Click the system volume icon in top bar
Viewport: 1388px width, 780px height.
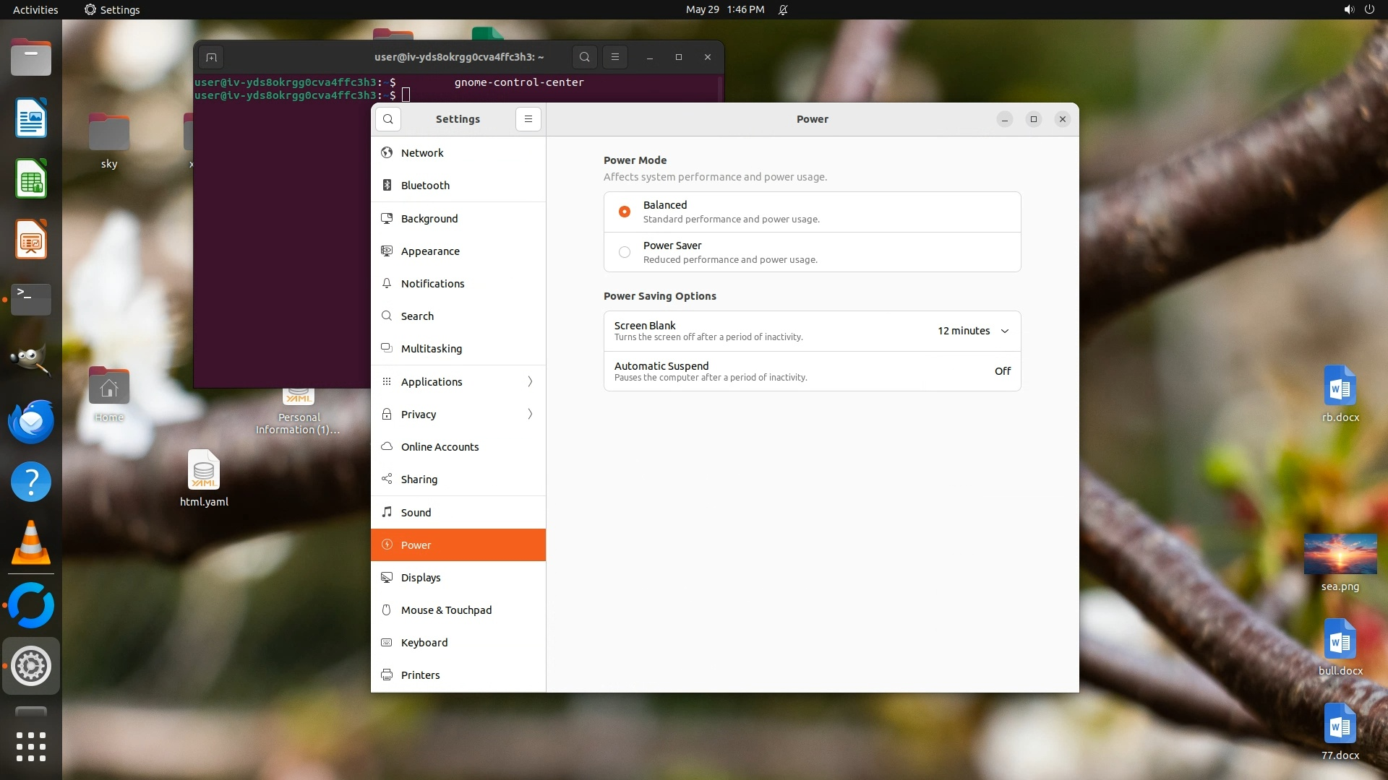(1348, 9)
